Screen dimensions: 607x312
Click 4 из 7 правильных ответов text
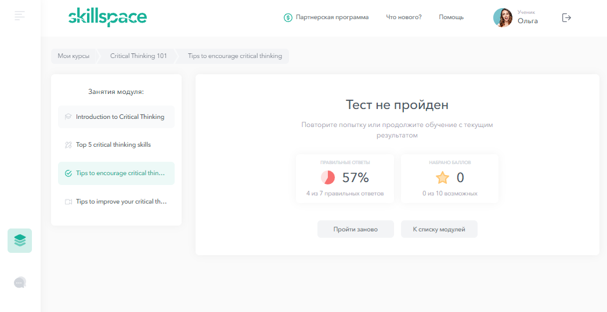tap(345, 193)
